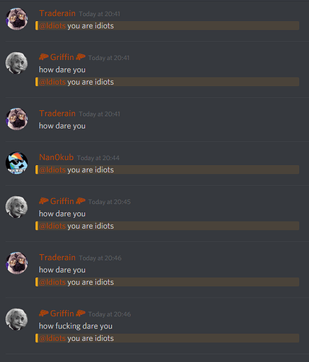Click the Today at 20:45 timestamp
The height and width of the screenshot is (362, 309).
tap(110, 202)
